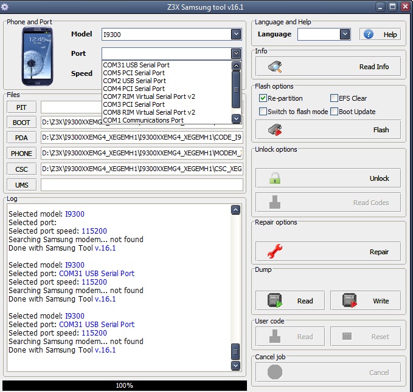Click the Cancel job label
Viewport: 413px width, 392px height.
(x=270, y=357)
